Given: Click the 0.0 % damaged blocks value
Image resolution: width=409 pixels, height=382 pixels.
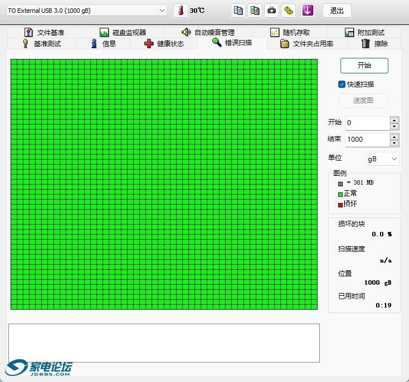Looking at the screenshot, I should coord(382,234).
